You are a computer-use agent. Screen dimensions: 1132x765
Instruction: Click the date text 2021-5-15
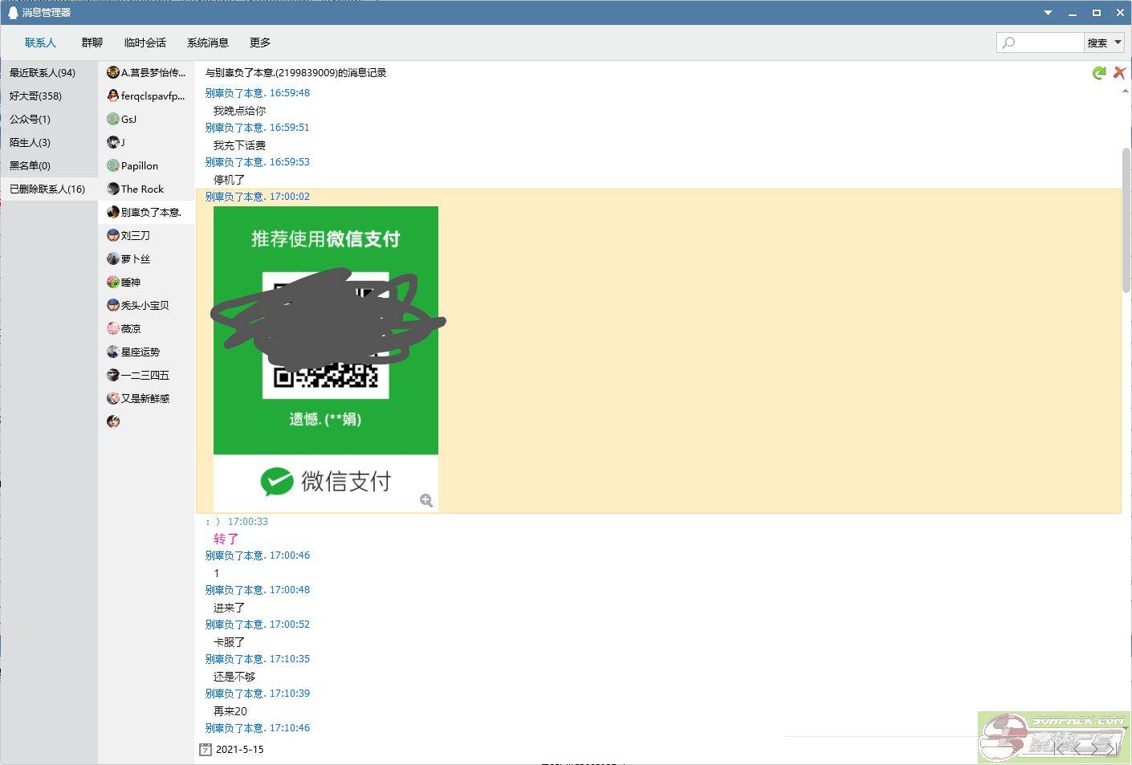point(239,749)
